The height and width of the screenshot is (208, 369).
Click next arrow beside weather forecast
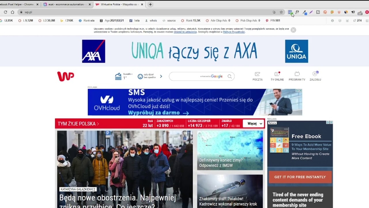[161, 76]
